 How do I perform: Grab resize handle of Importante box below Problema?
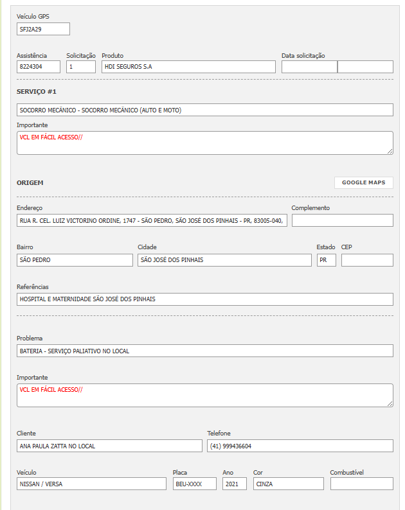[390, 403]
